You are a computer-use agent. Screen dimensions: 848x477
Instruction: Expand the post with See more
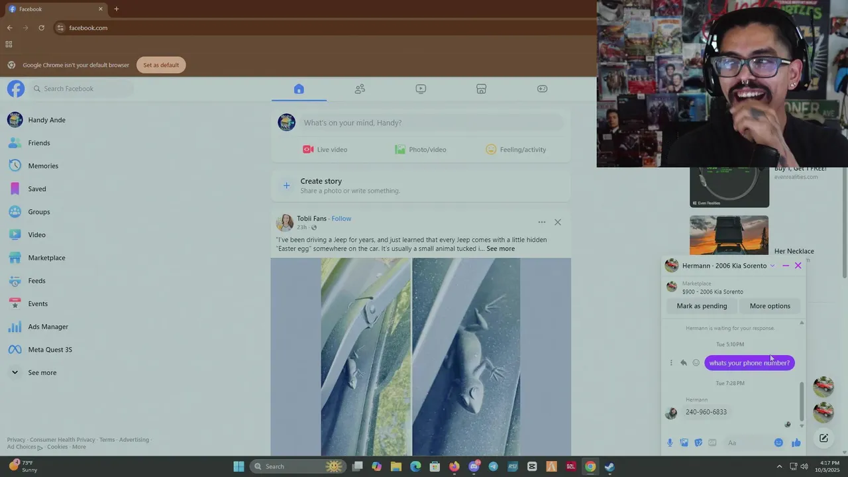coord(500,248)
